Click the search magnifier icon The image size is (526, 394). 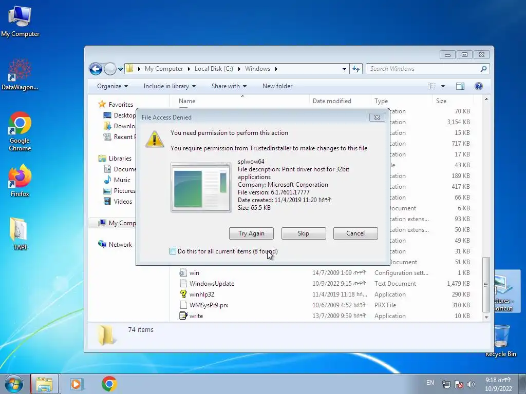point(483,69)
